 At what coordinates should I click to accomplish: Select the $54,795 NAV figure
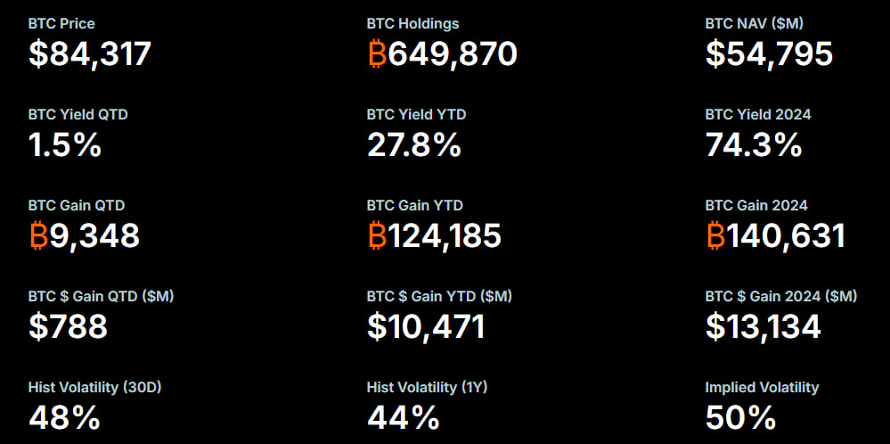[769, 54]
